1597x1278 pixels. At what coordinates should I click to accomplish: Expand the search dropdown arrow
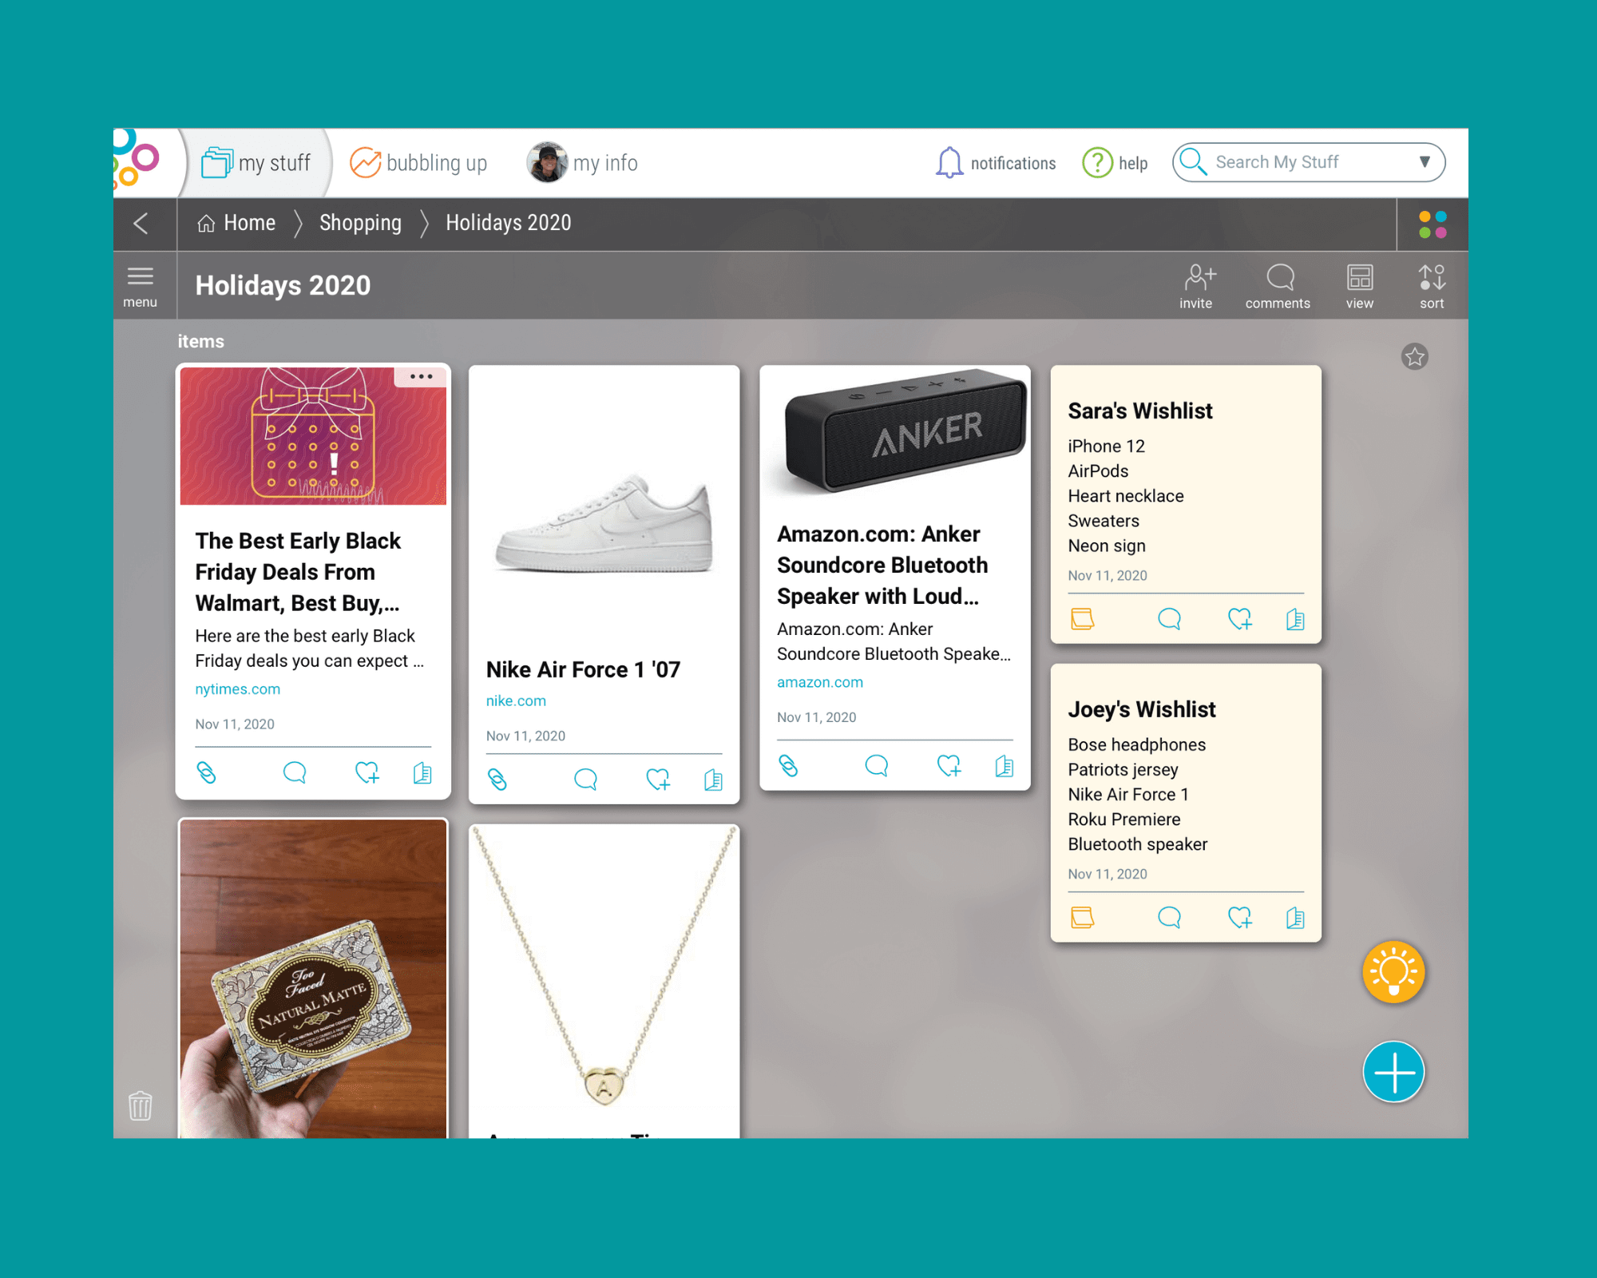tap(1425, 162)
